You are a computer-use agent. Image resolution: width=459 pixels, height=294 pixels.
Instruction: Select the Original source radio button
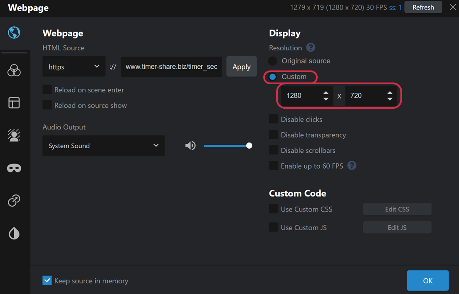273,61
